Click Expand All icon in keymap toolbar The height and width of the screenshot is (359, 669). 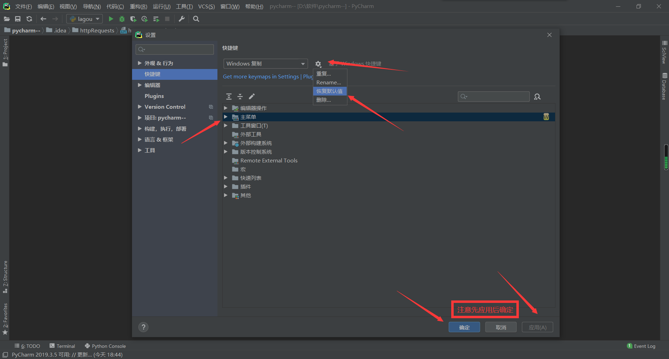[229, 97]
